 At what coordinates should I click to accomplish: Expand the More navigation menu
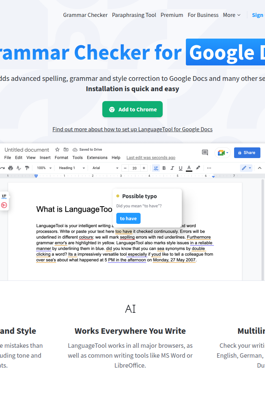click(232, 15)
